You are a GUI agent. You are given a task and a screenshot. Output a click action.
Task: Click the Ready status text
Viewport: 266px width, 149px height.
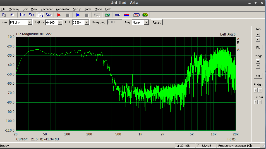click(4, 146)
